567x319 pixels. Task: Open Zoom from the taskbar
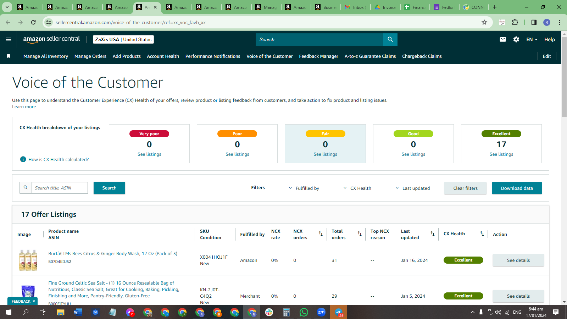pyautogui.click(x=321, y=312)
